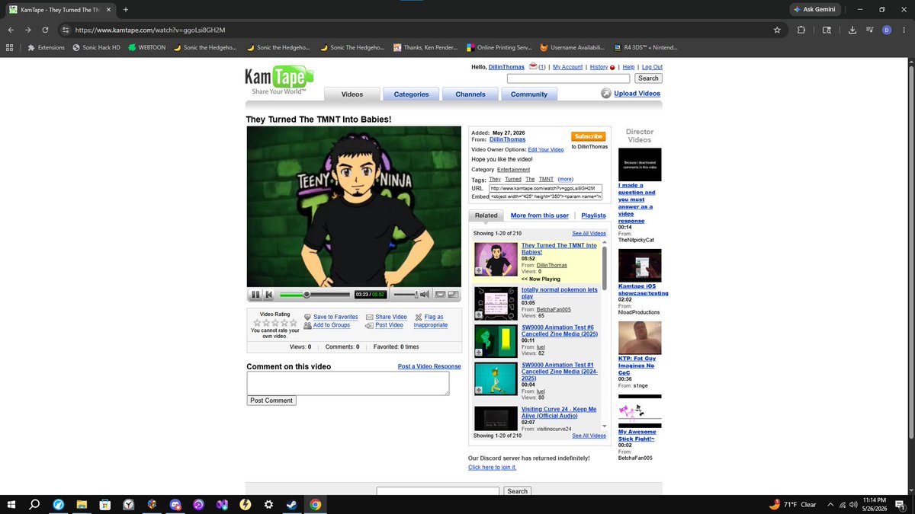Viewport: 915px width, 514px height.
Task: Click the envelope icon beside Share Video
Action: click(369, 317)
